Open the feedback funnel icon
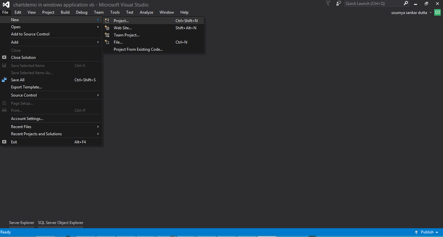Image resolution: width=443 pixels, height=237 pixels. (x=328, y=3)
